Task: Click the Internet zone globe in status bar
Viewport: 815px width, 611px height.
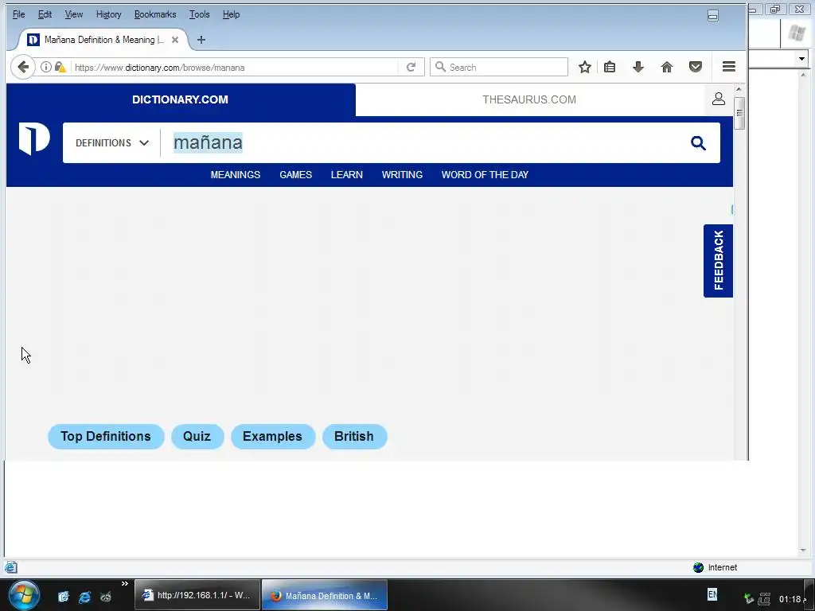Action: tap(699, 567)
